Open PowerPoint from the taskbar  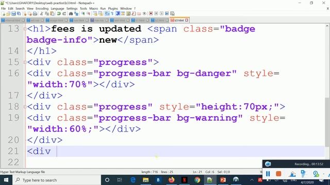point(223,180)
